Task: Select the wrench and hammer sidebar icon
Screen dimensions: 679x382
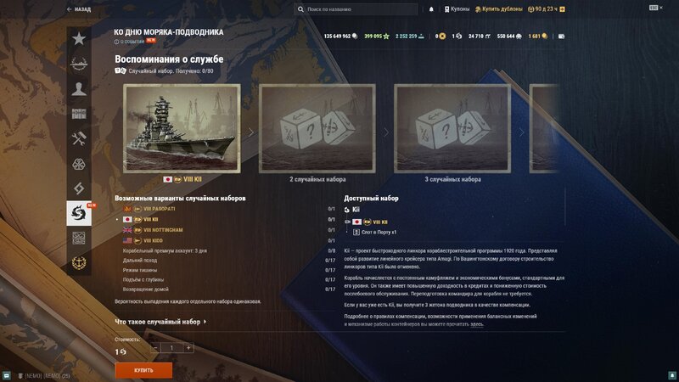Action: [79, 138]
